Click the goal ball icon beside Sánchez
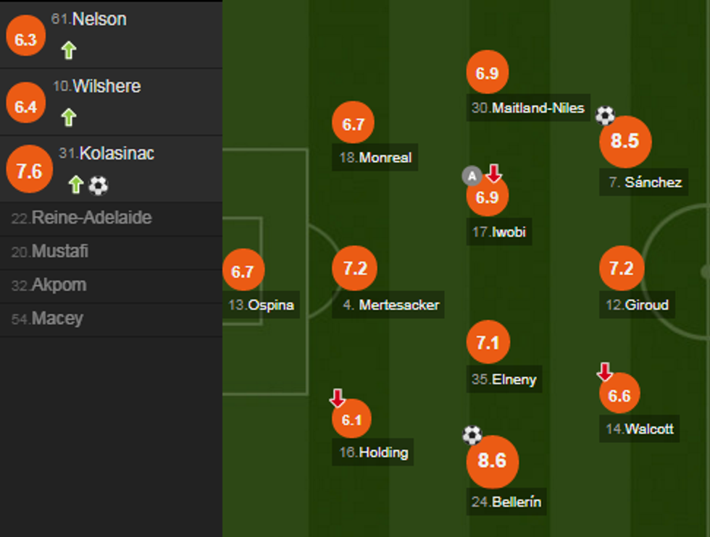The image size is (710, 537). pos(605,115)
